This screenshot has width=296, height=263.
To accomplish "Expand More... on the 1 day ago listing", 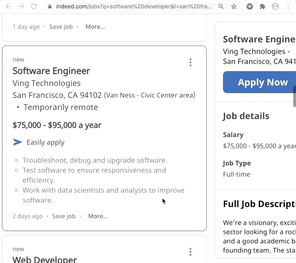I will [95, 27].
